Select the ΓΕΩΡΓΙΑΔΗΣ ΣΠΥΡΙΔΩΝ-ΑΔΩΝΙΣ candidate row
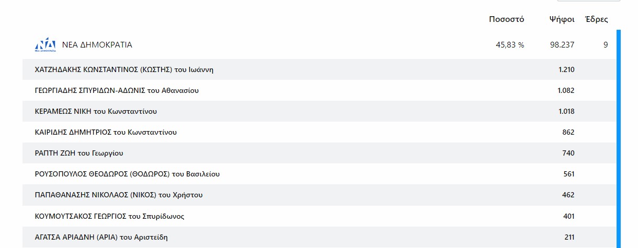Image resolution: width=638 pixels, height=248 pixels. (x=320, y=90)
